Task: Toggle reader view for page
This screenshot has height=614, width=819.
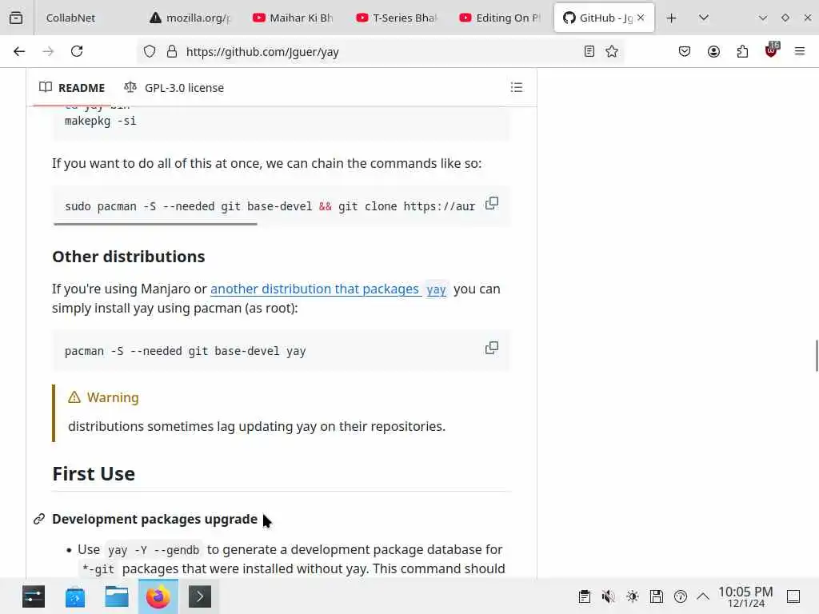Action: click(589, 51)
